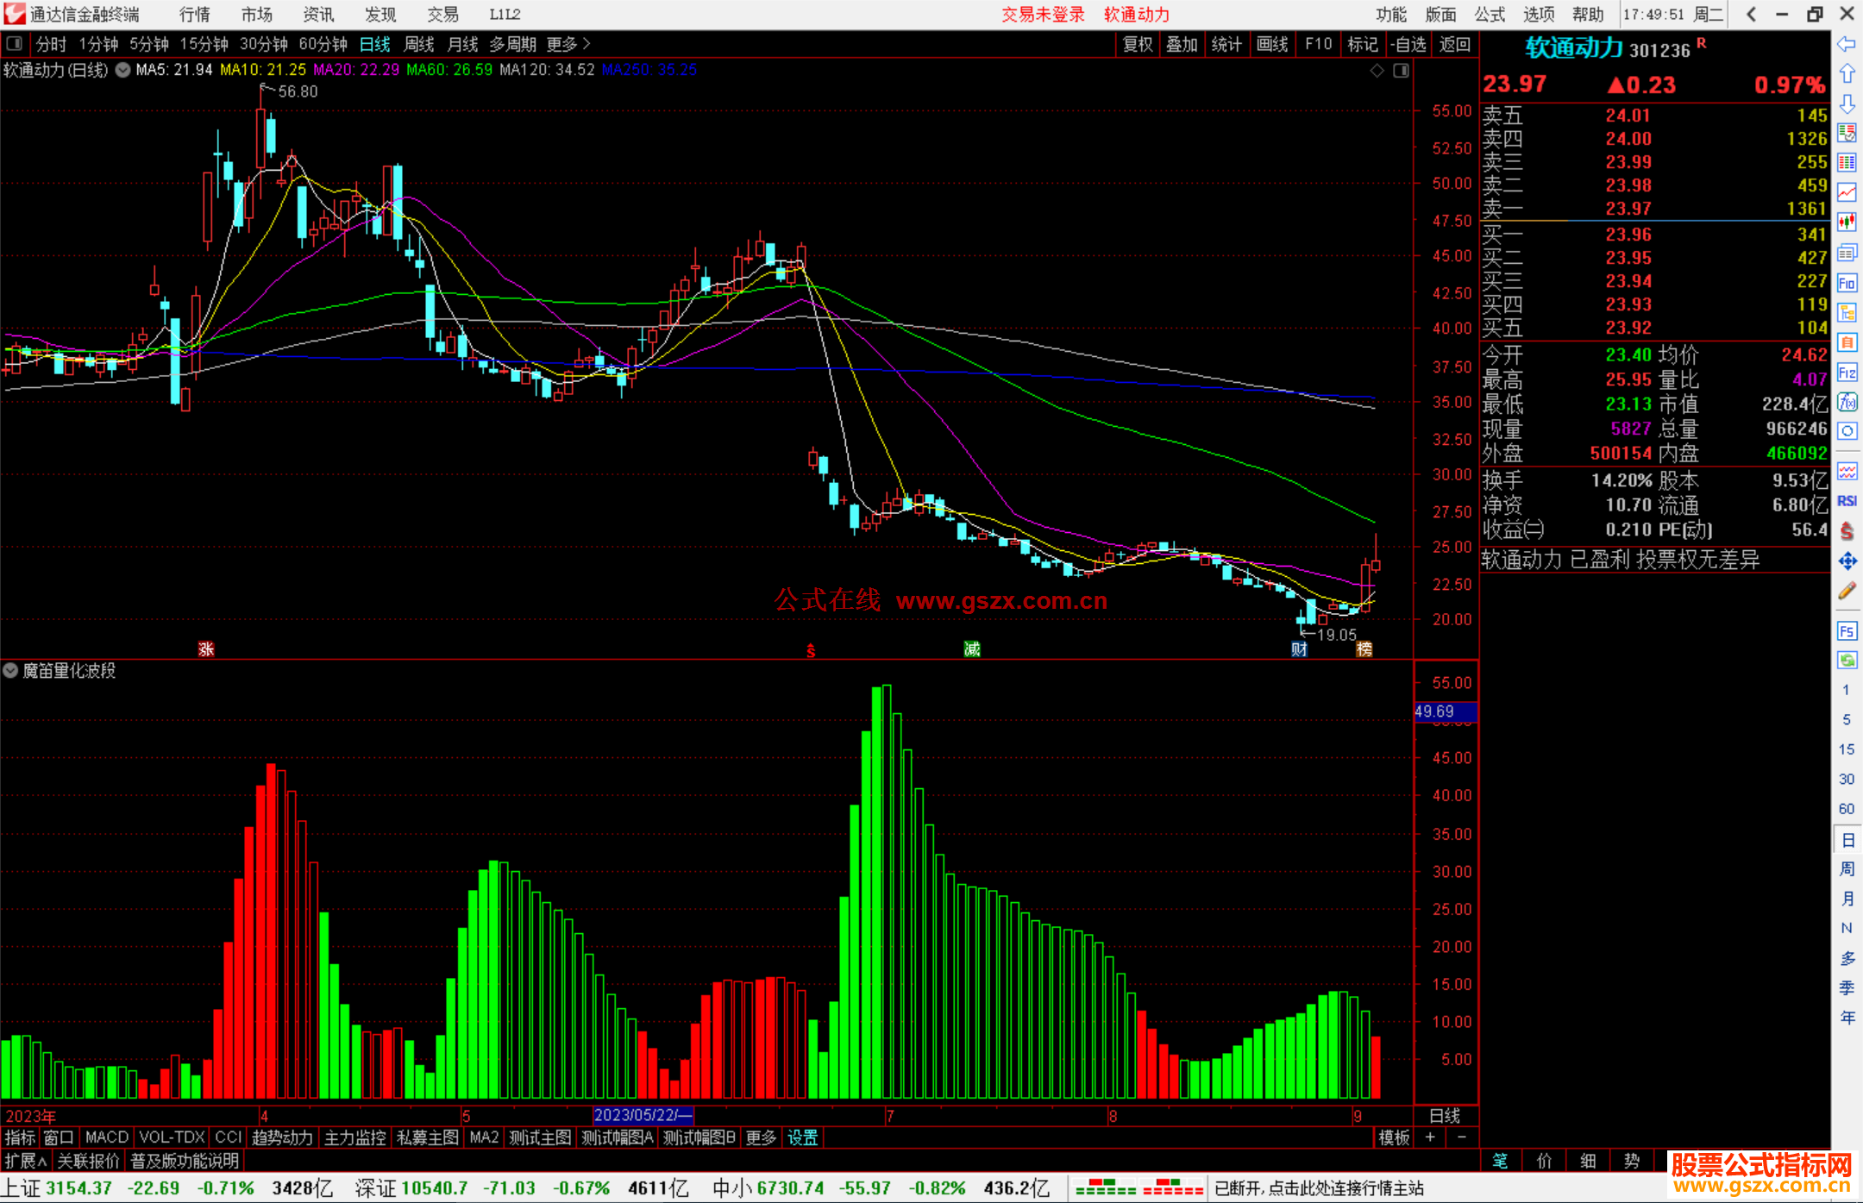Click the move crosshair arrows icon

pyautogui.click(x=1847, y=561)
